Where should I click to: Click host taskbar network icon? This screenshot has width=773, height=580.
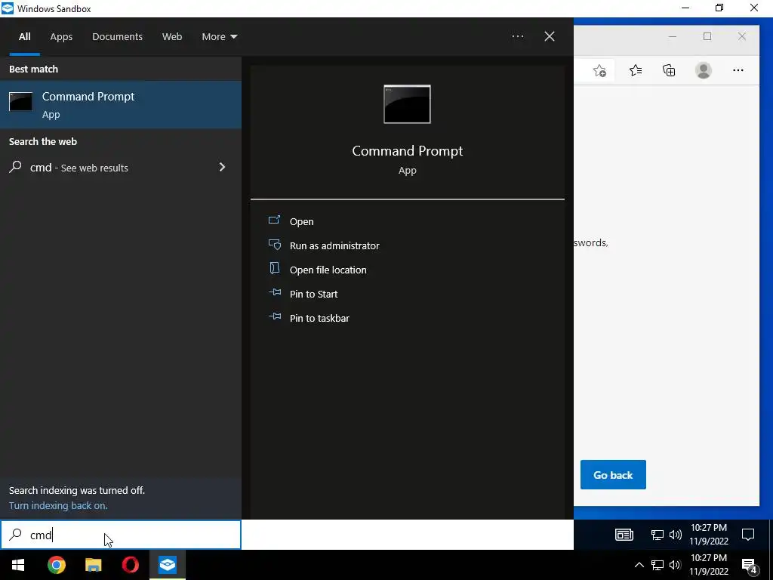pos(658,565)
